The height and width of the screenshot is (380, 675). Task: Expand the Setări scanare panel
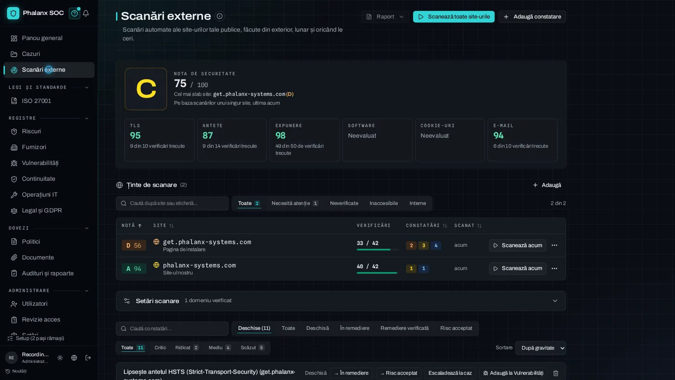(341, 301)
